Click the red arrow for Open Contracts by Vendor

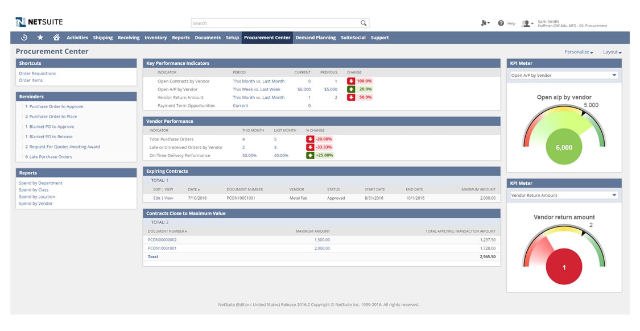350,81
